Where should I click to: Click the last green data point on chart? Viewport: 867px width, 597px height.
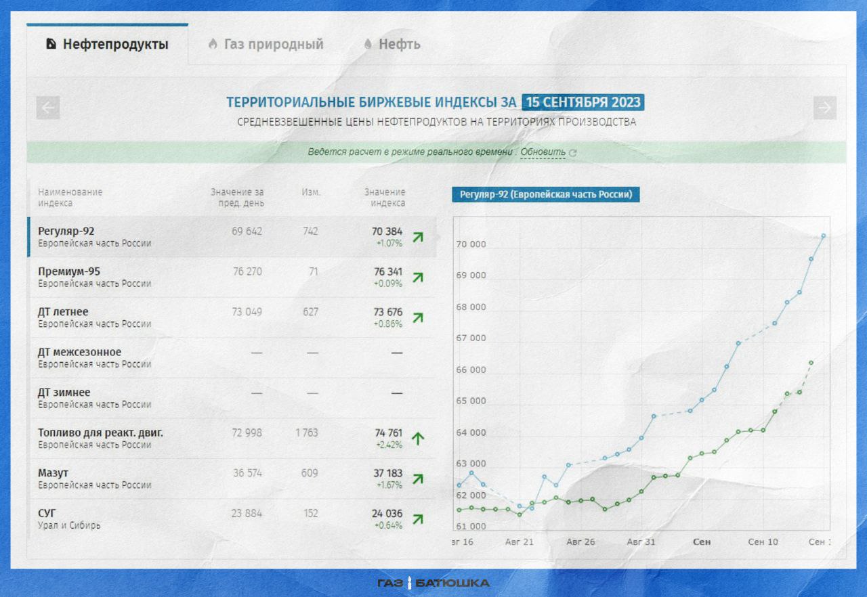click(x=811, y=363)
